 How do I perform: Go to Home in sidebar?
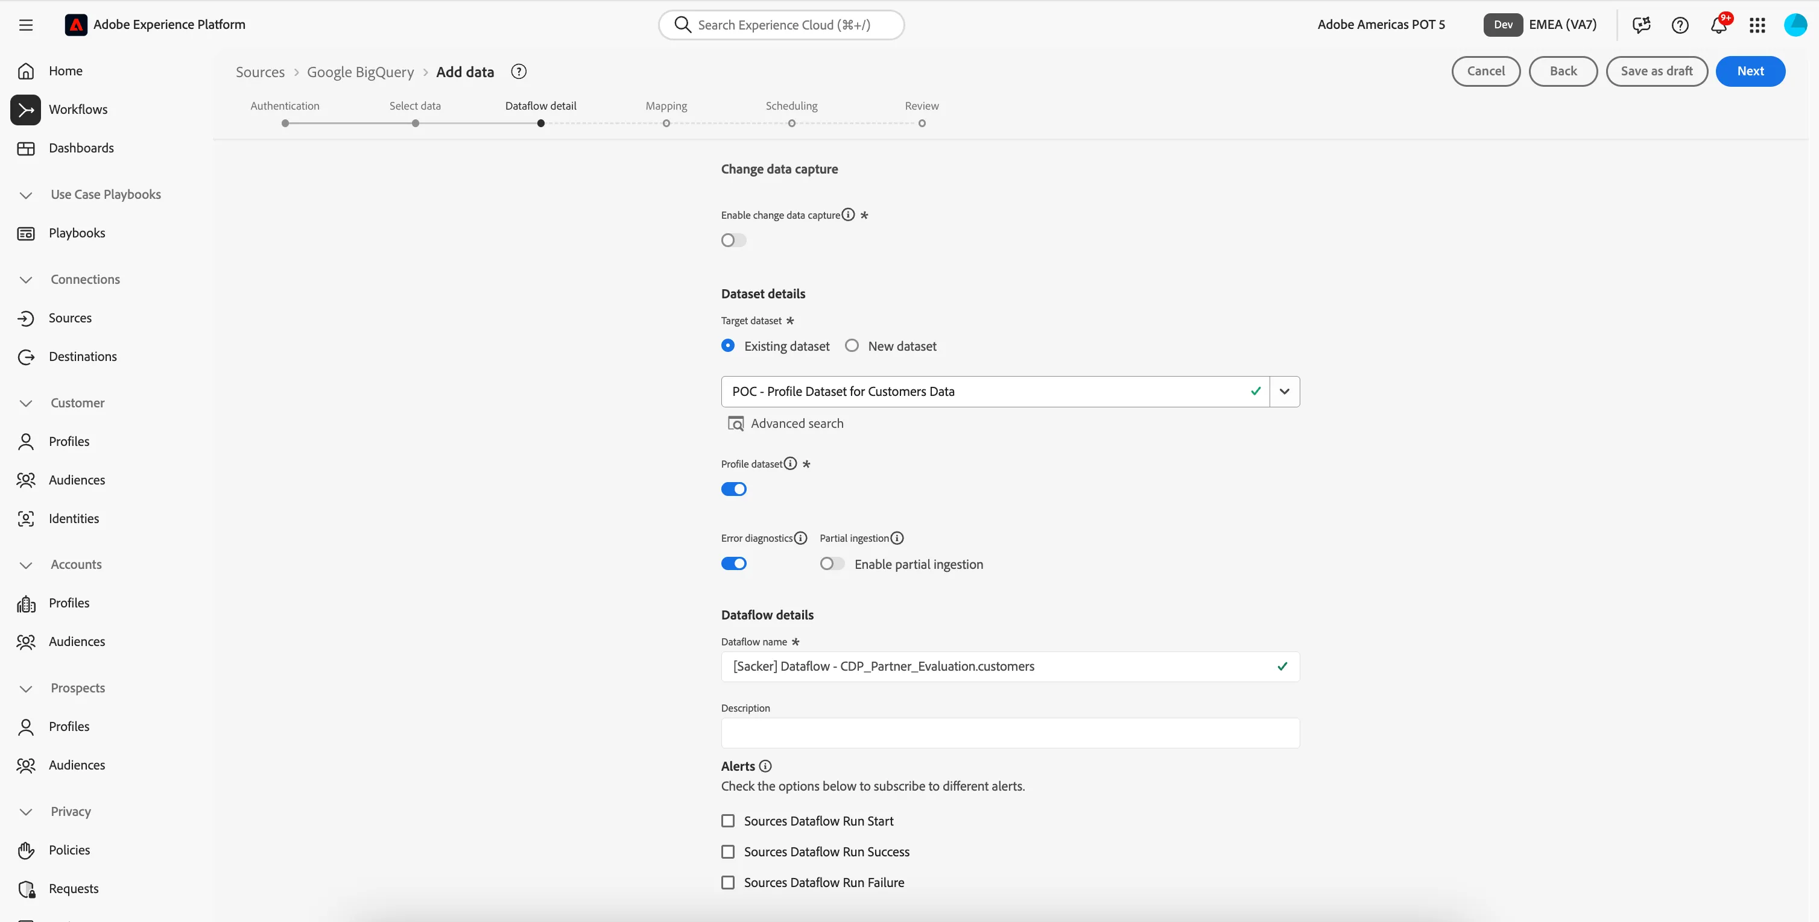66,71
